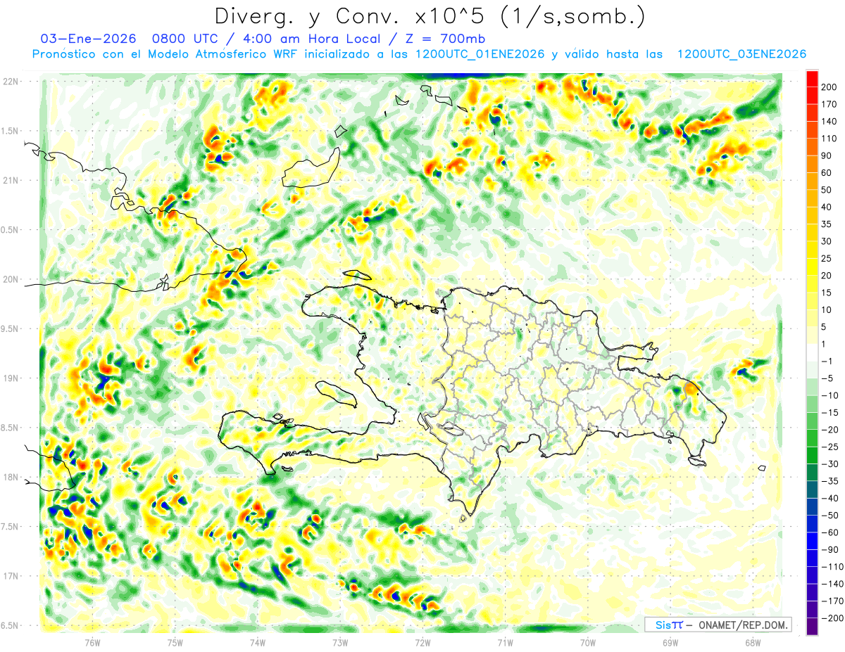
Task: Click the "69W" longitude label
Action: point(670,642)
